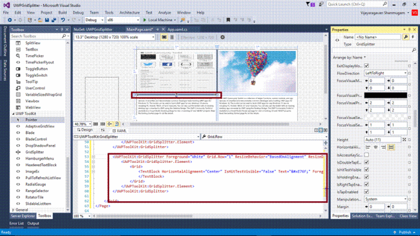Click the Search Toolbox input field
This screenshot has width=420, height=236.
[36, 36]
